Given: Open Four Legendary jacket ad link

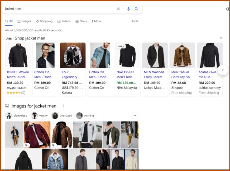Looking at the screenshot, I should (x=71, y=74).
